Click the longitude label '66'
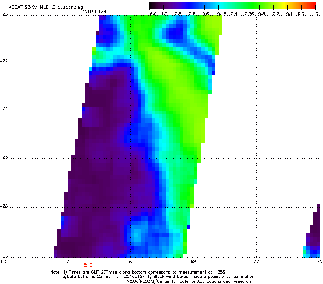Image resolution: width=323 pixels, height=284 pixels. point(130,261)
